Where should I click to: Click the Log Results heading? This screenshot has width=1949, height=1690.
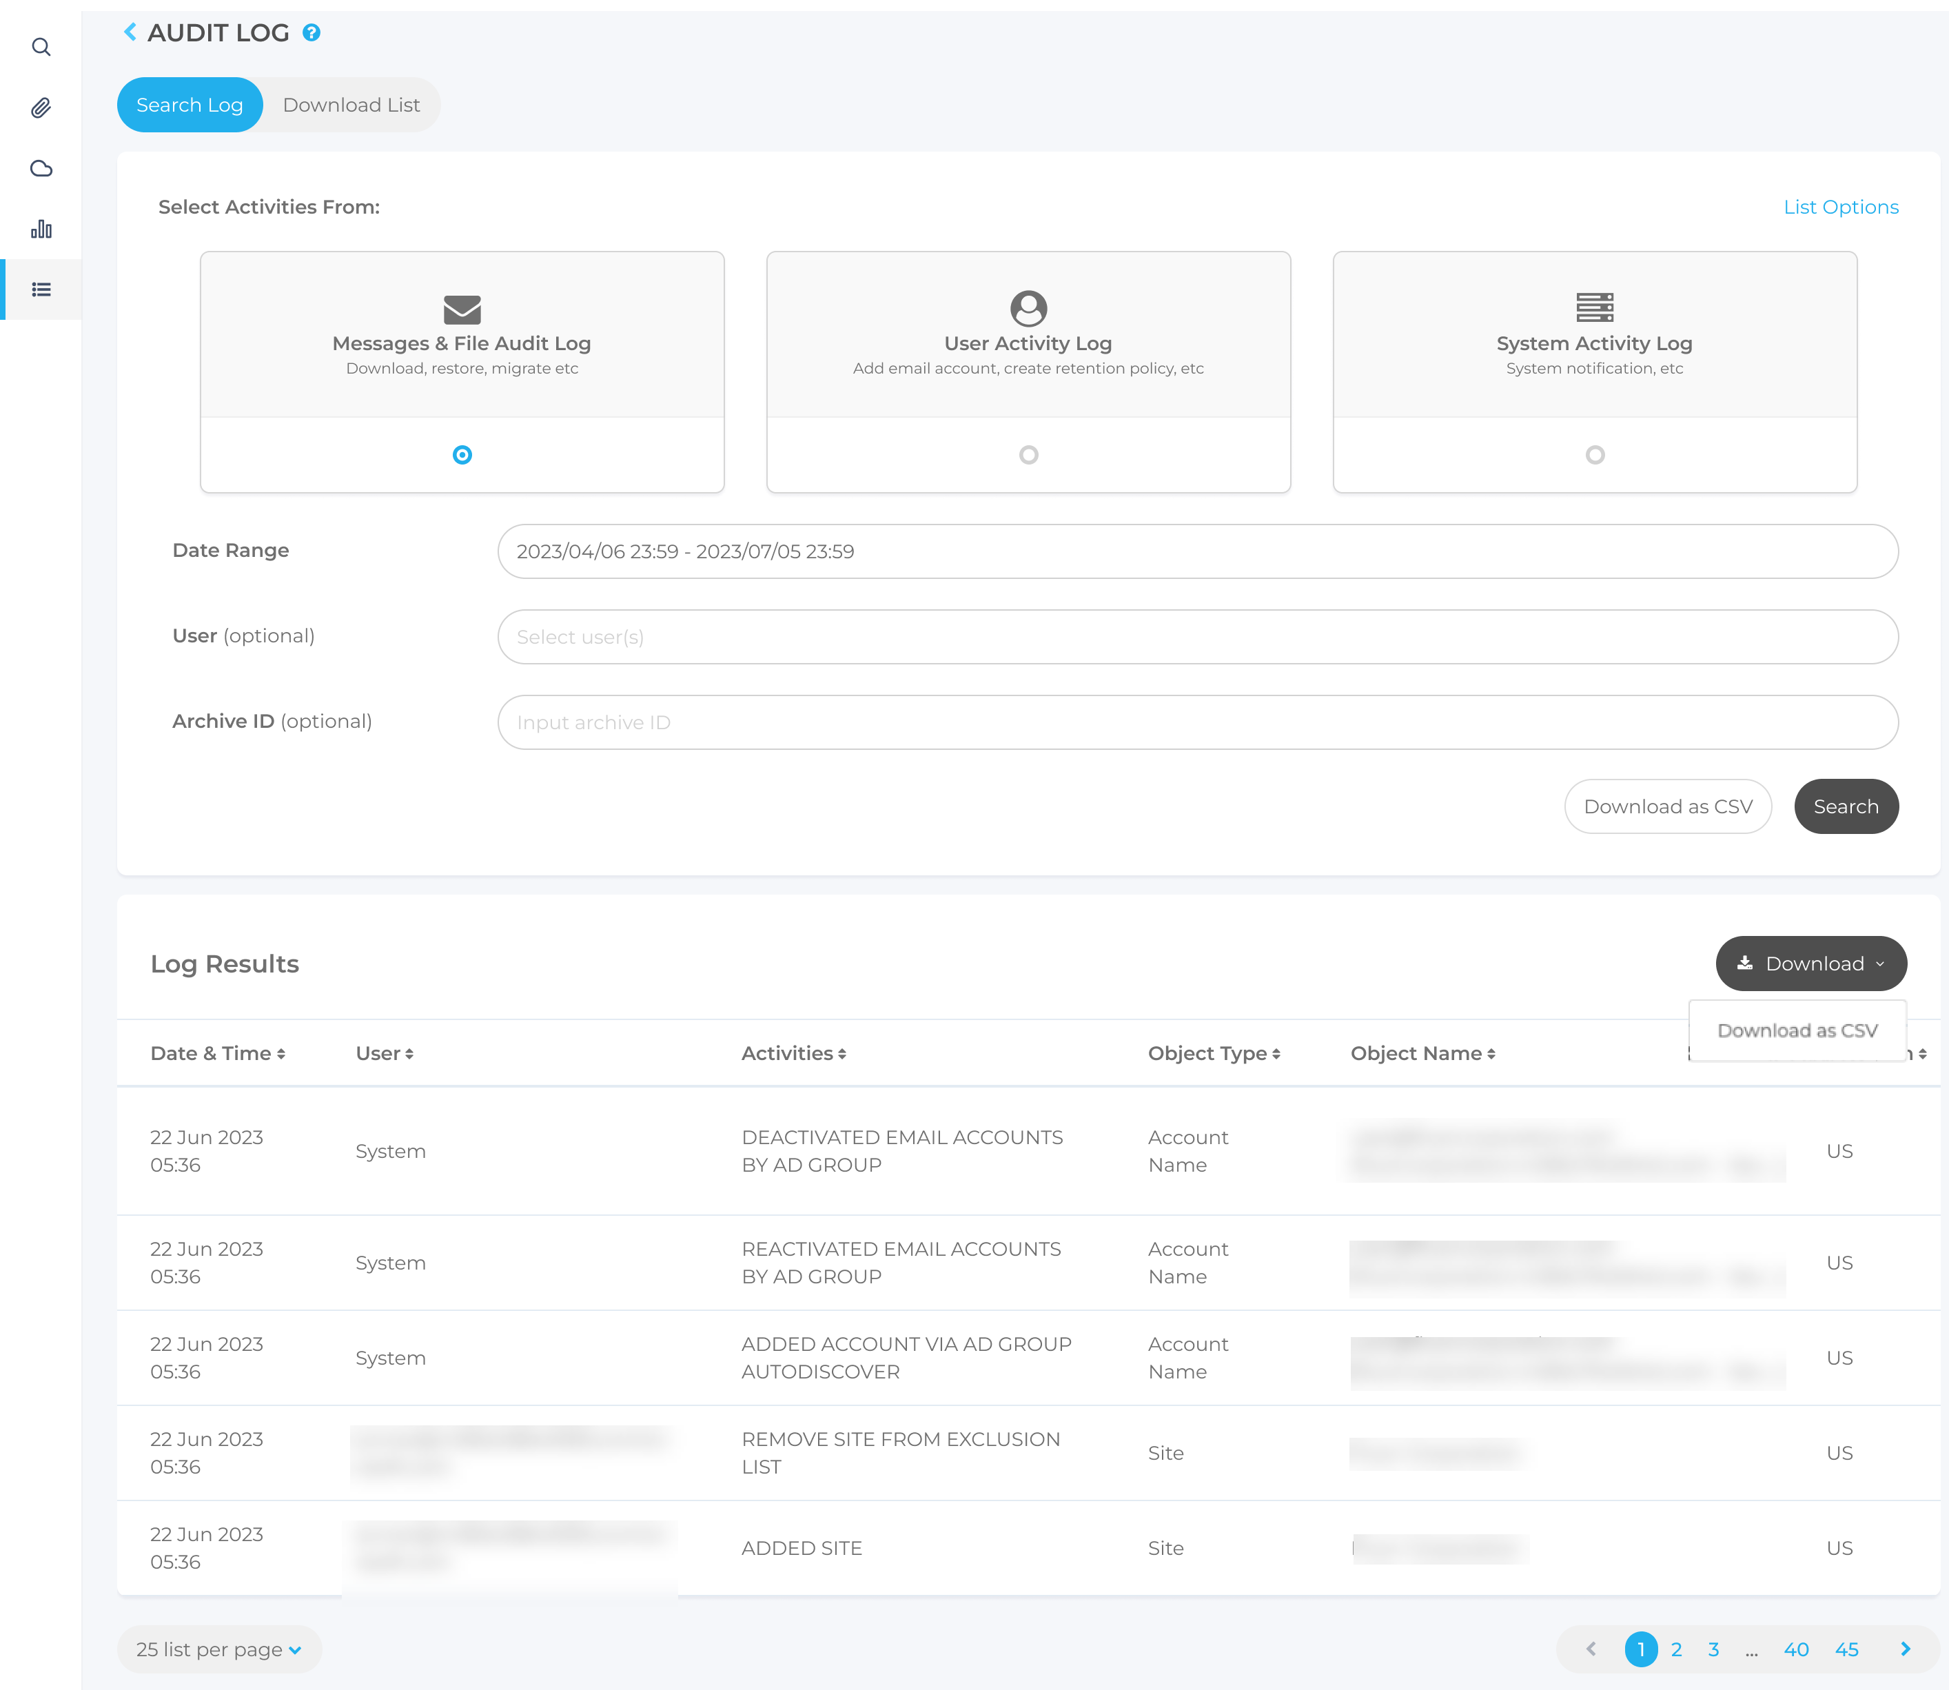click(225, 964)
